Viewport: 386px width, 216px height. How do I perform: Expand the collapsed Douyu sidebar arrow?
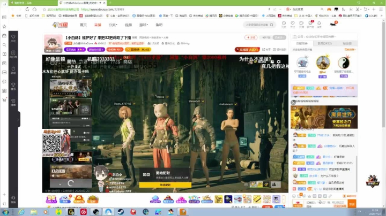click(18, 120)
